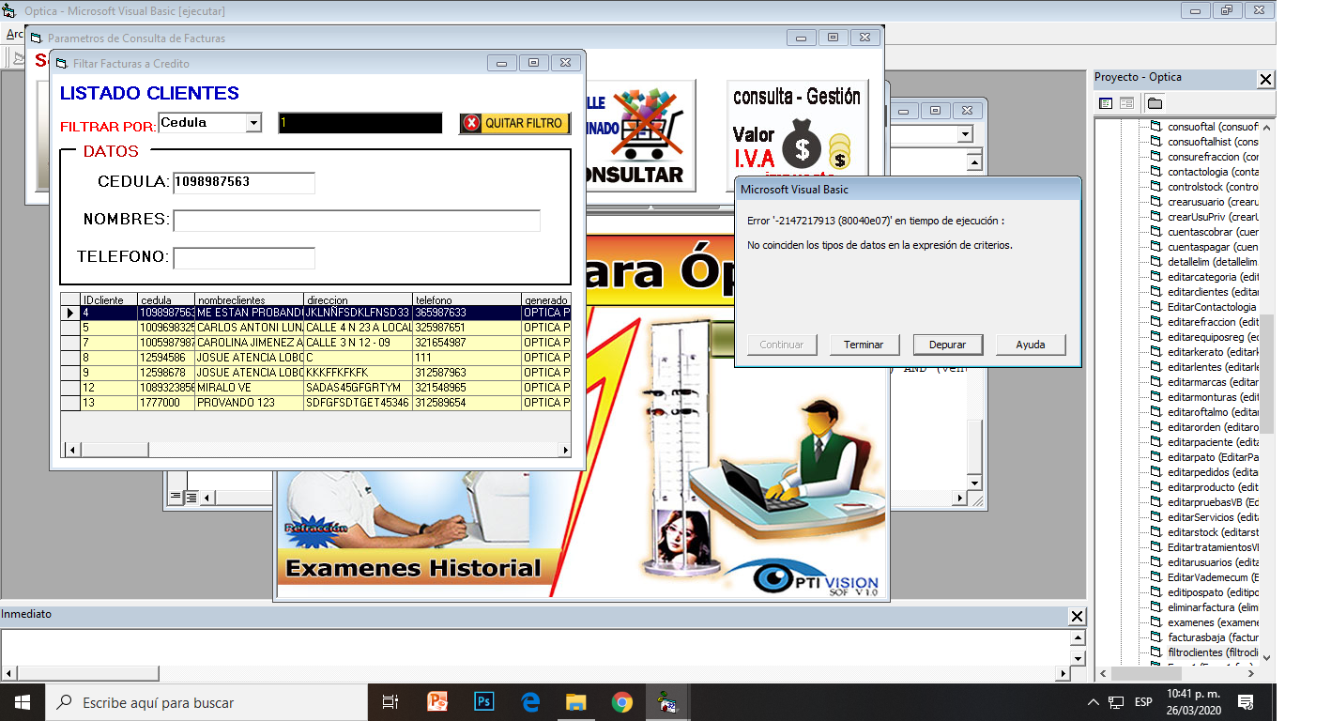Image resolution: width=1331 pixels, height=721 pixels.
Task: Click the CEDULA field showing 1098987563
Action: point(244,182)
